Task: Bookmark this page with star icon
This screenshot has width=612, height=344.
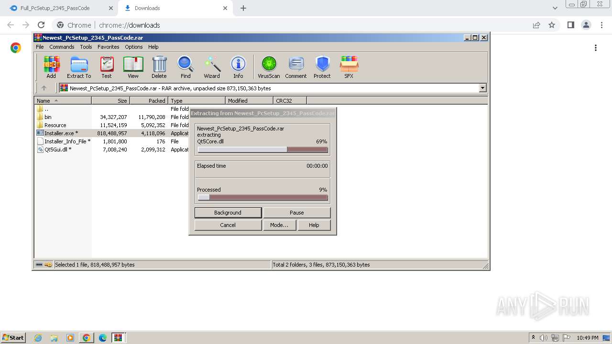Action: tap(552, 25)
